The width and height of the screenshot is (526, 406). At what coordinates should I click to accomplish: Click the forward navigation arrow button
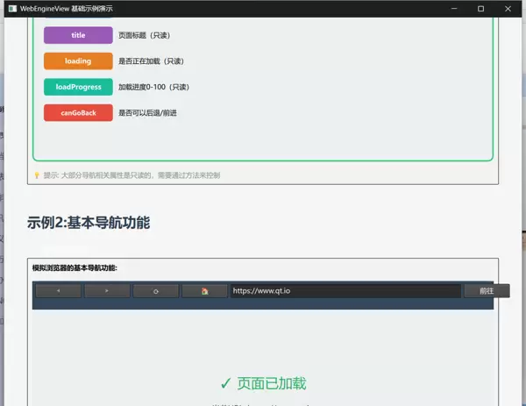click(107, 291)
